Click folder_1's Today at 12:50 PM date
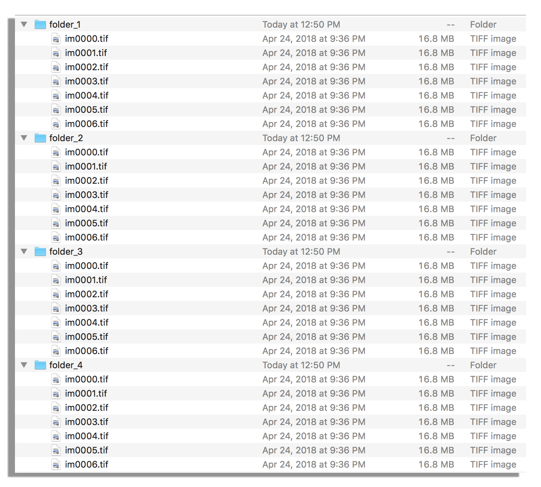The width and height of the screenshot is (541, 487). 301,25
